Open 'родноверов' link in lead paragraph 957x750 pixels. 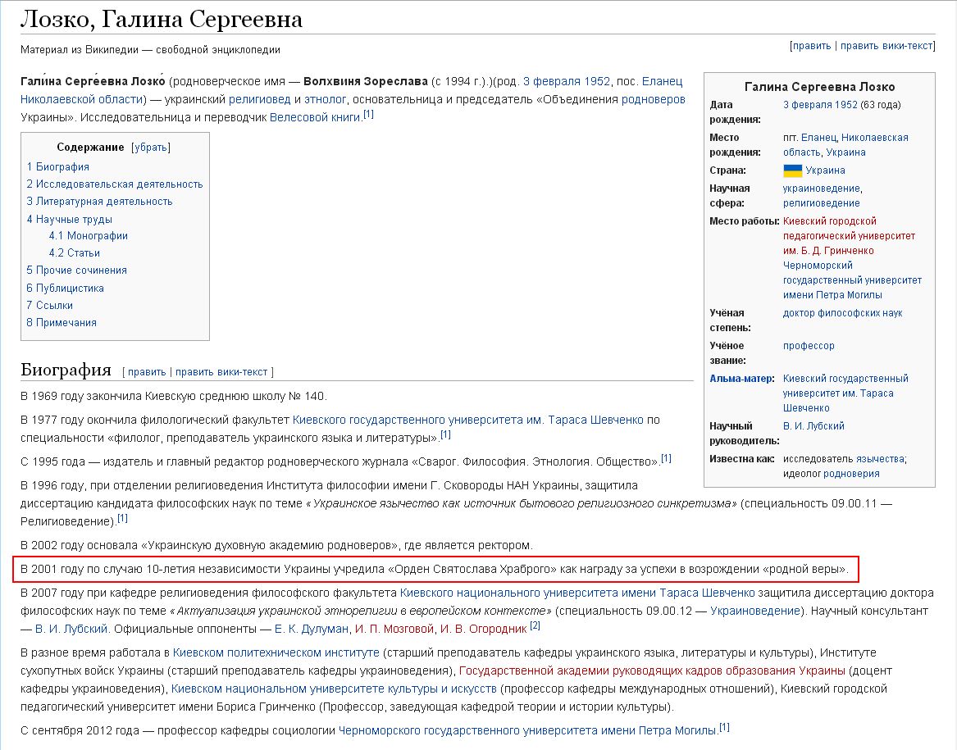[653, 99]
